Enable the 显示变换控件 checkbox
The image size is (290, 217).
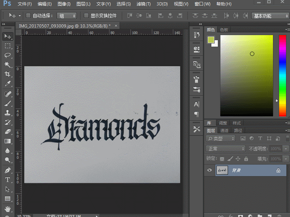click(86, 16)
